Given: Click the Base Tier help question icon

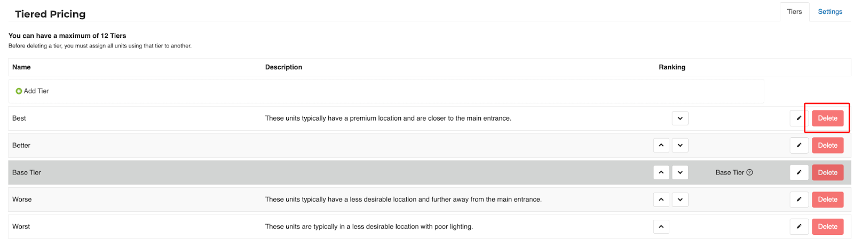Looking at the screenshot, I should point(749,172).
